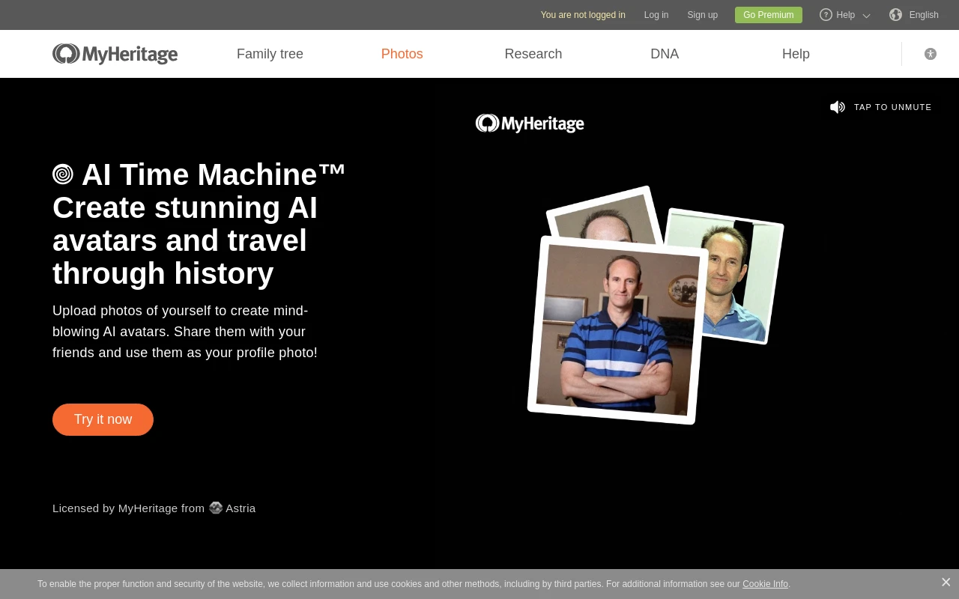
Task: Open the English language selector
Action: click(924, 15)
